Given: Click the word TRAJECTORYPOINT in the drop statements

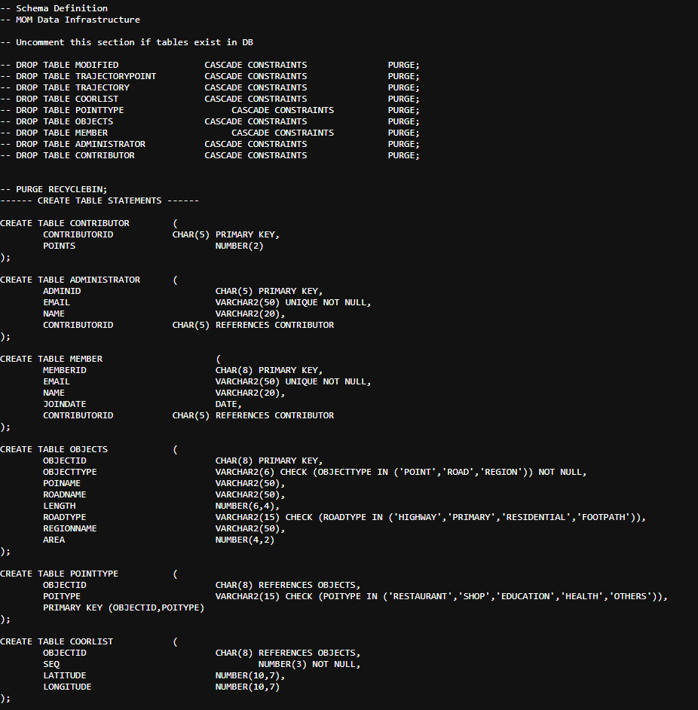Looking at the screenshot, I should click(115, 76).
